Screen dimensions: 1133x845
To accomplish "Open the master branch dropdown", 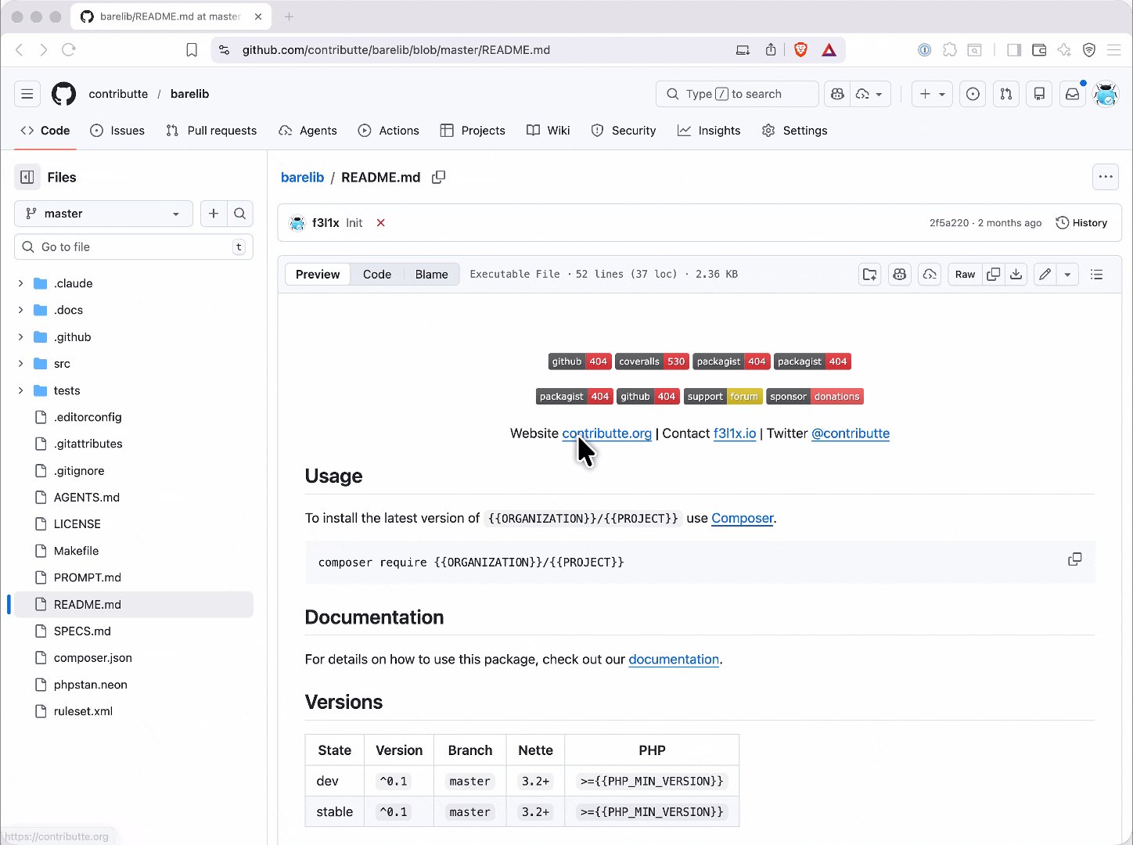I will 103,214.
